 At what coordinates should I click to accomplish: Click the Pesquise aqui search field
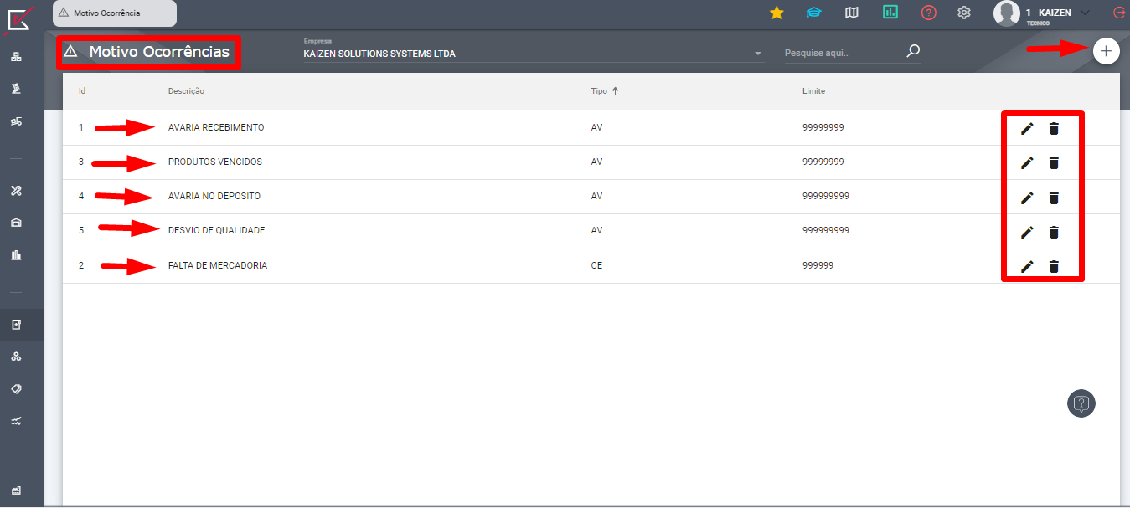tap(842, 53)
